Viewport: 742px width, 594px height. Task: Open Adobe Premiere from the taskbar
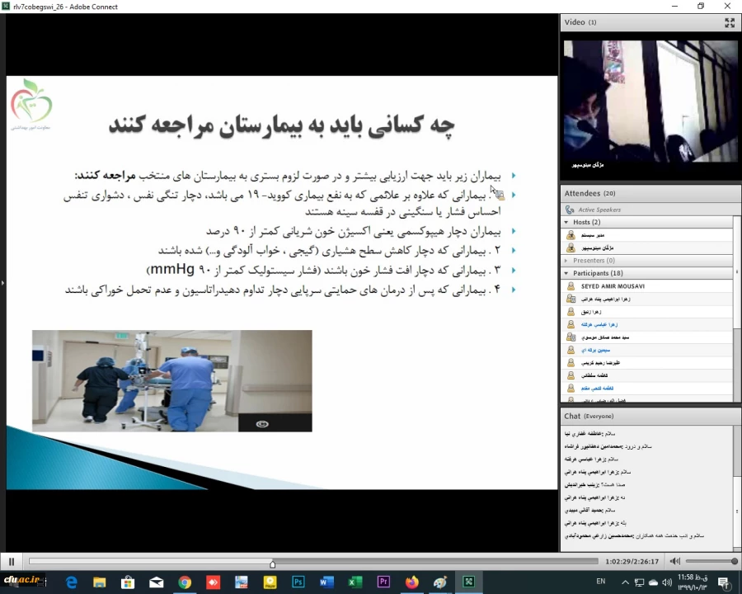pos(383,582)
